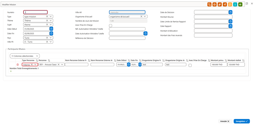
Task: Check Avec Prise En Charge in participant row
Action: (190, 65)
